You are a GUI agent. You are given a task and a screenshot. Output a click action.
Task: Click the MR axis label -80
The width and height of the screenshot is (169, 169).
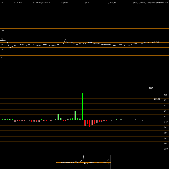point(165,144)
